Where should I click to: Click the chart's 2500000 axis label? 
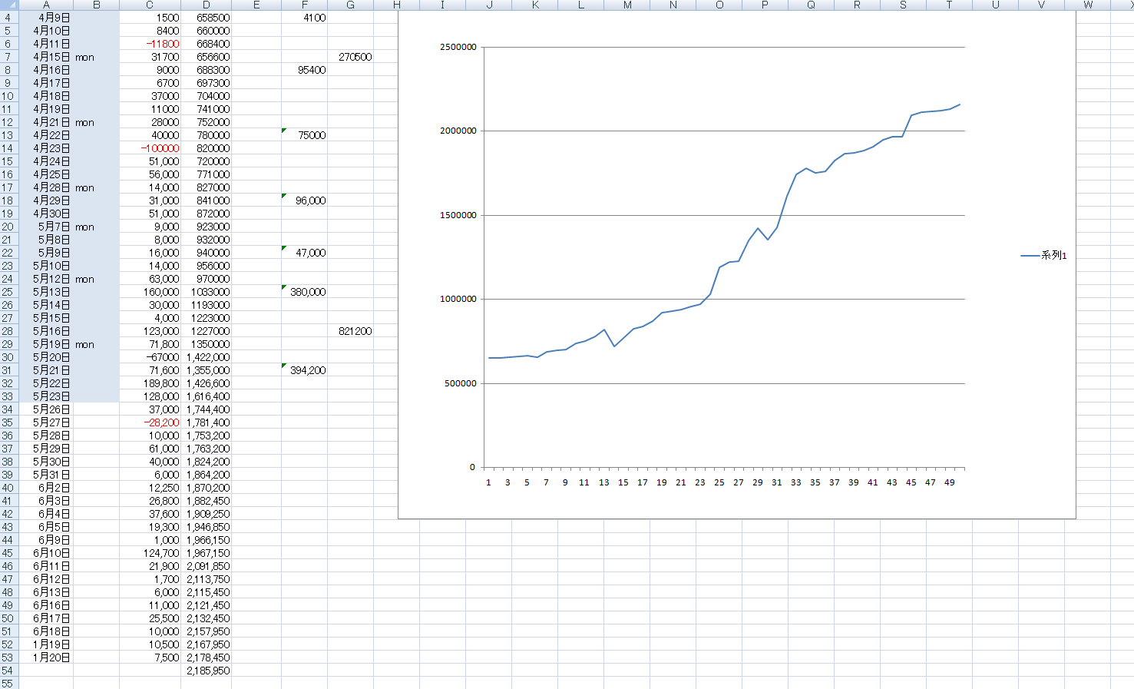[x=458, y=47]
